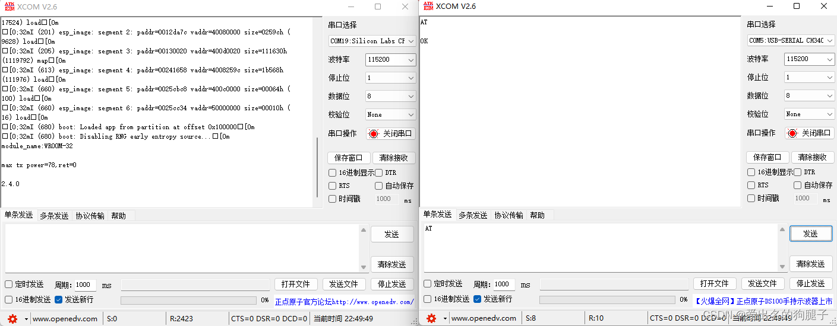Uncheck 发送新行 checkbox in left window

(x=58, y=299)
